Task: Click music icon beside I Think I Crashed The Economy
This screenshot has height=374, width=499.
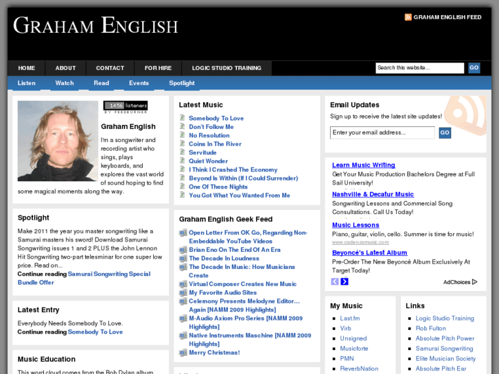Action: (183, 170)
